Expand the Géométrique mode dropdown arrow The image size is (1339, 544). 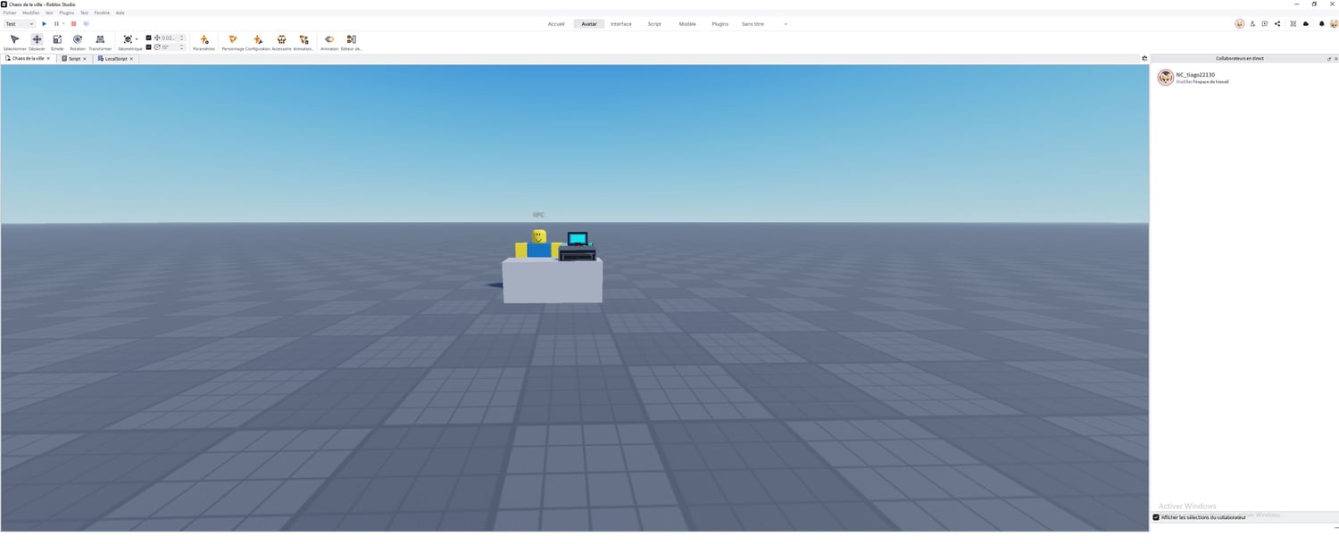point(137,39)
